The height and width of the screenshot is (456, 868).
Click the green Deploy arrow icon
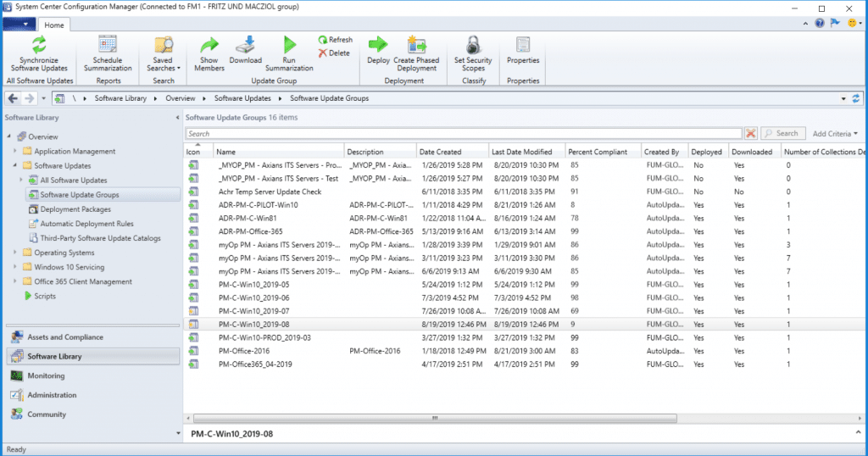coord(378,45)
